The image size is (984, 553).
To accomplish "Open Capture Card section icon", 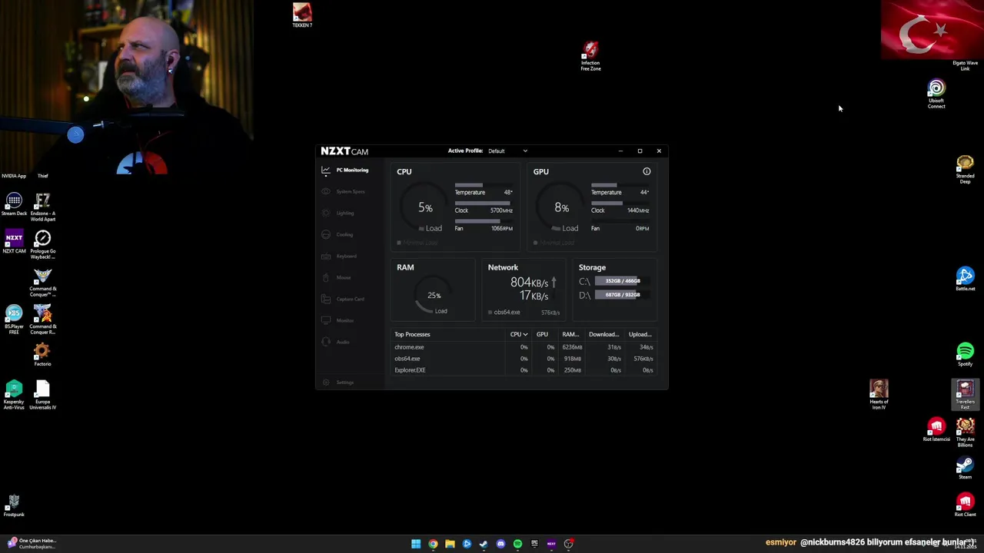I will (x=326, y=299).
